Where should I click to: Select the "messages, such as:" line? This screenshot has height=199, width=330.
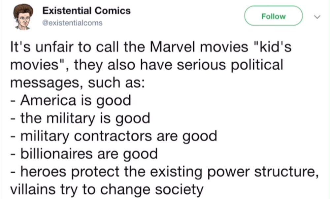point(78,83)
